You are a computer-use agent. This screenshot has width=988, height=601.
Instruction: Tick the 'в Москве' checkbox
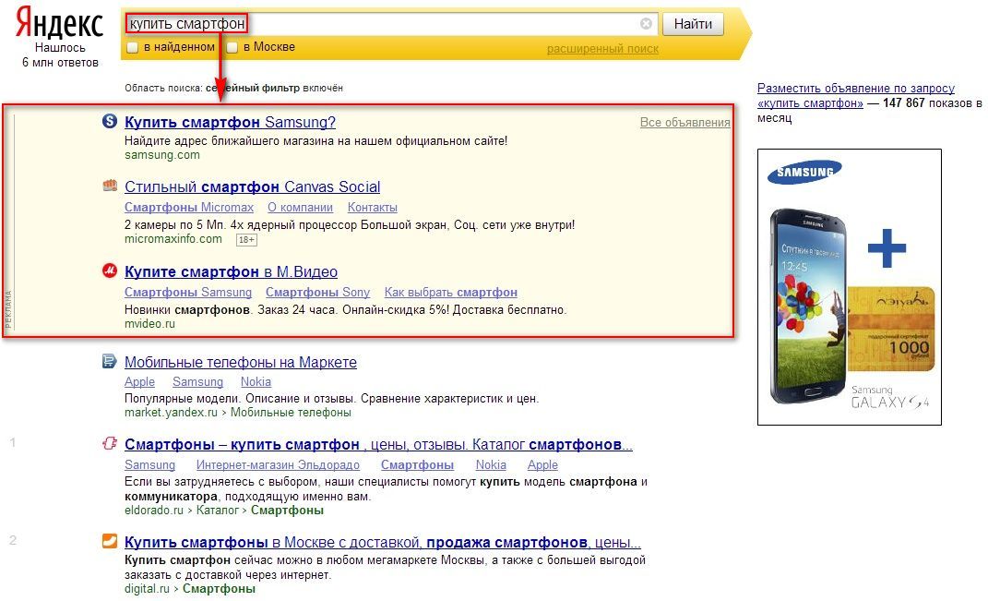[x=232, y=47]
